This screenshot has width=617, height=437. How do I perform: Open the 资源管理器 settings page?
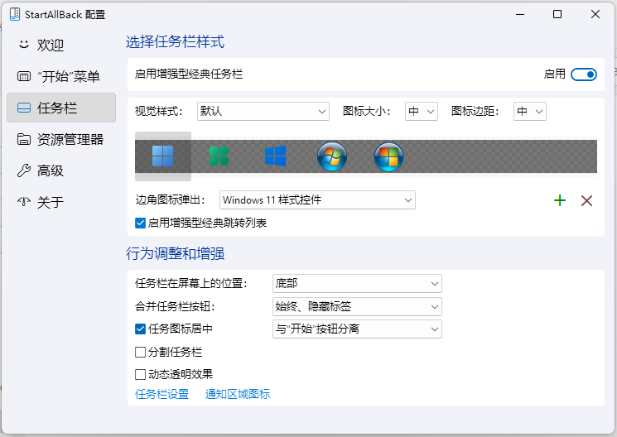tap(61, 139)
